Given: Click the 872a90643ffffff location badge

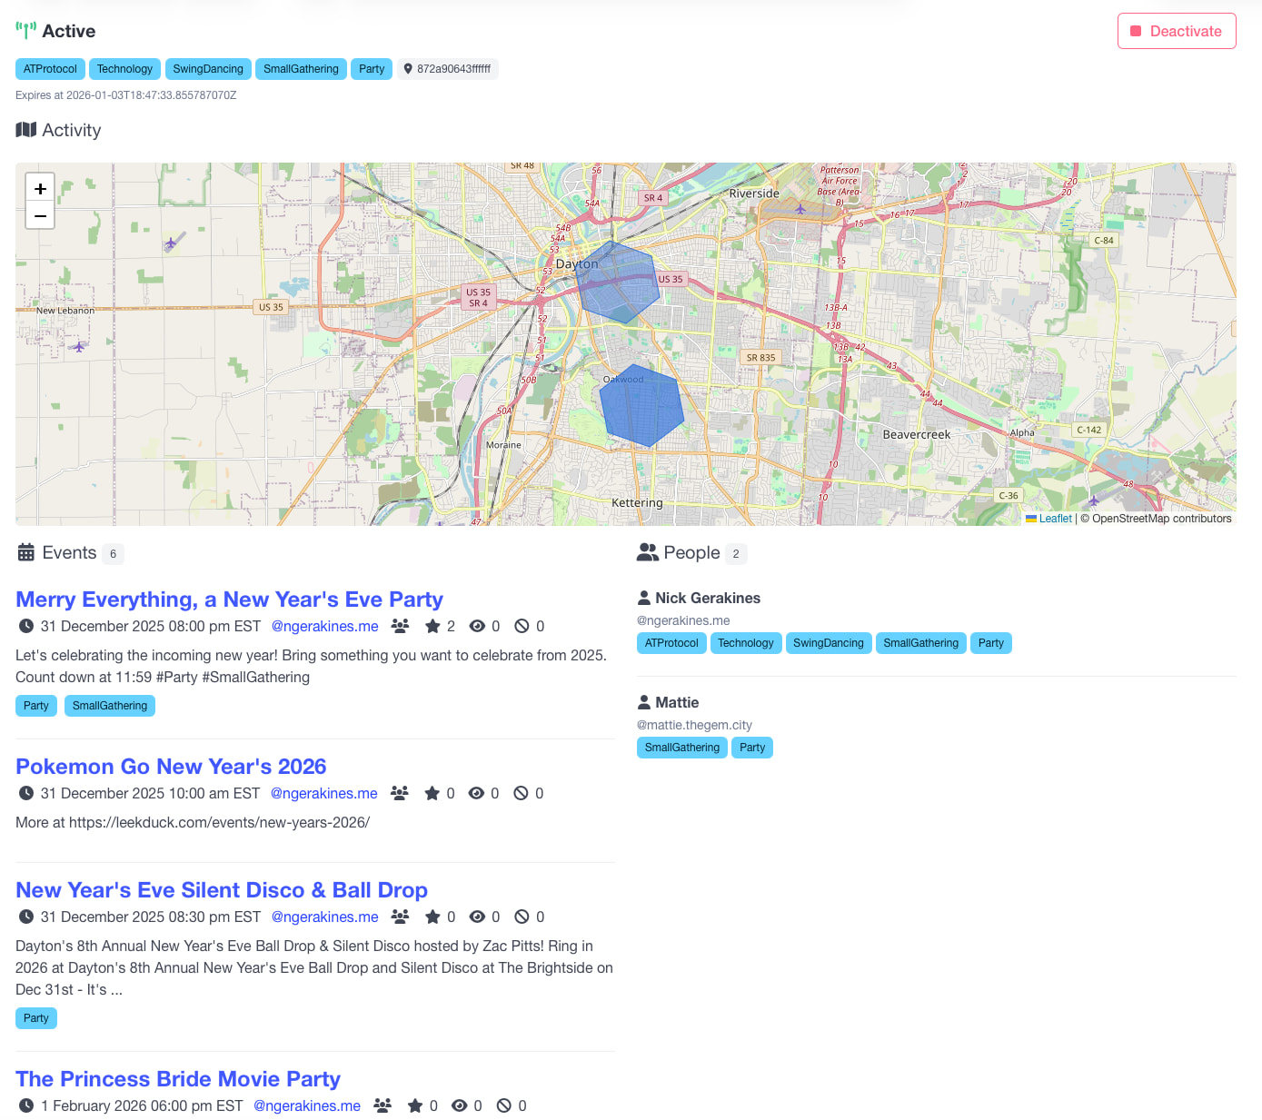Looking at the screenshot, I should click(447, 69).
